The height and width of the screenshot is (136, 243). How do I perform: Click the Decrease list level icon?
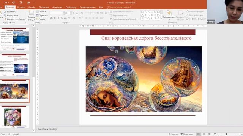point(98,13)
